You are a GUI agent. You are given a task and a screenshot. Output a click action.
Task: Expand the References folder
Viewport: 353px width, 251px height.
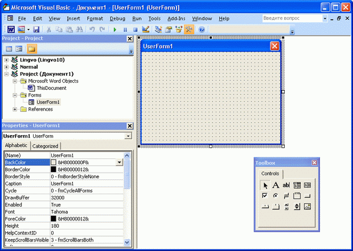(15, 110)
